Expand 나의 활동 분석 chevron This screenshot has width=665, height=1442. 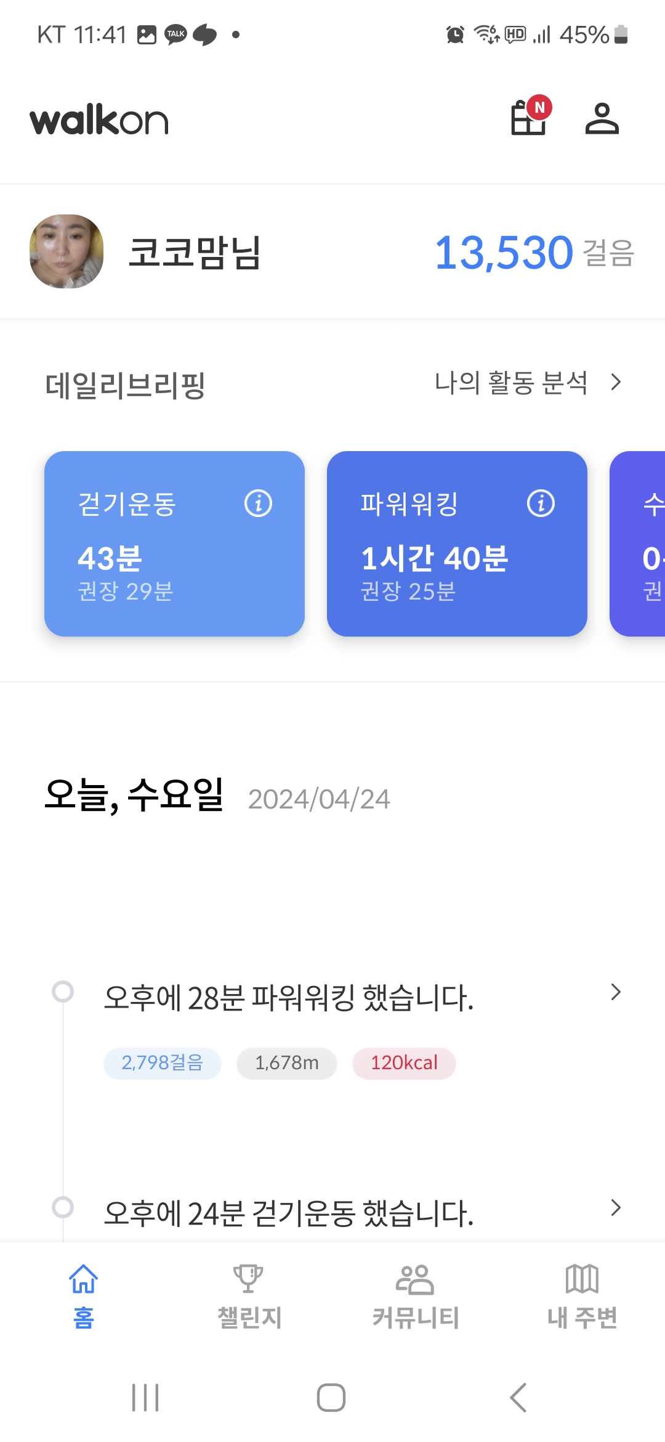[615, 383]
